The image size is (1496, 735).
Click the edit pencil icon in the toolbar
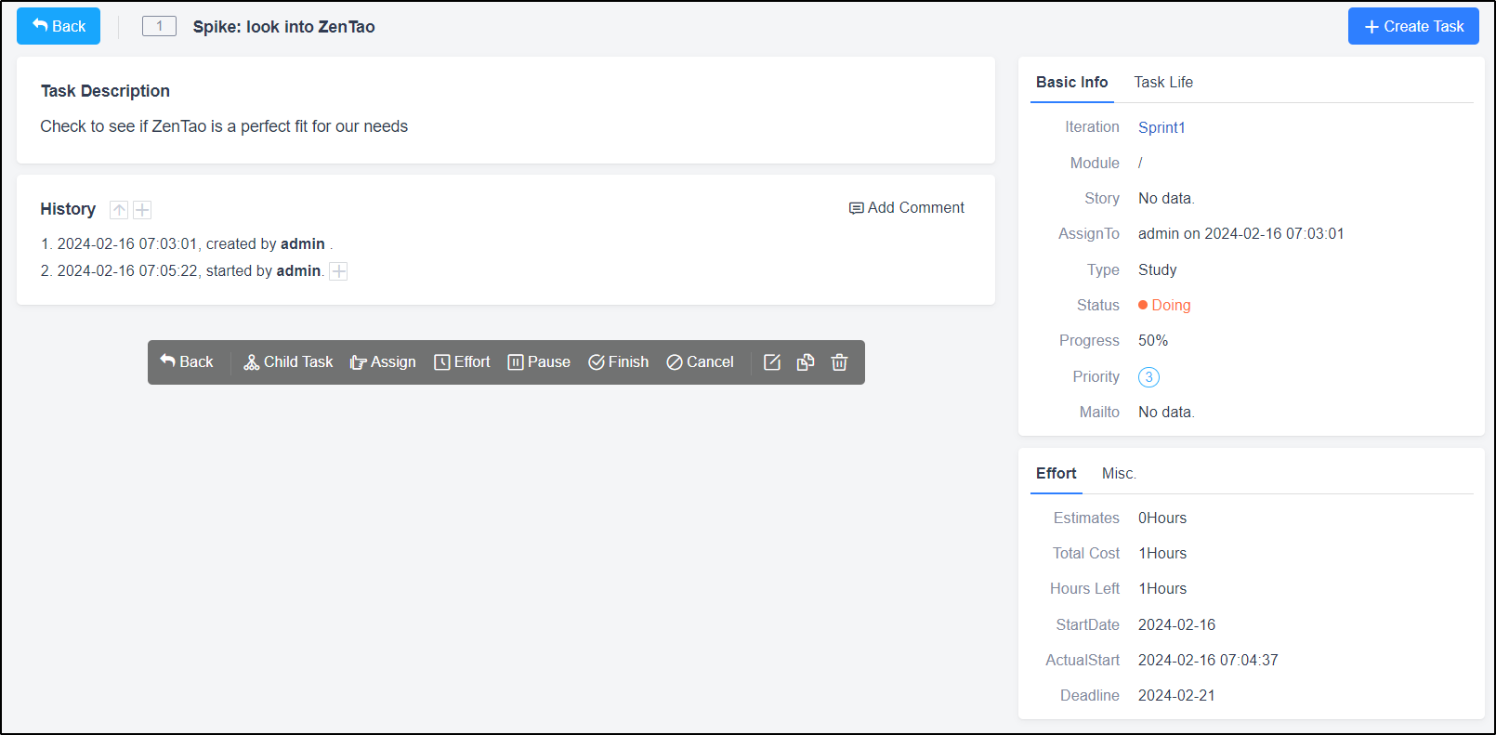pos(772,362)
